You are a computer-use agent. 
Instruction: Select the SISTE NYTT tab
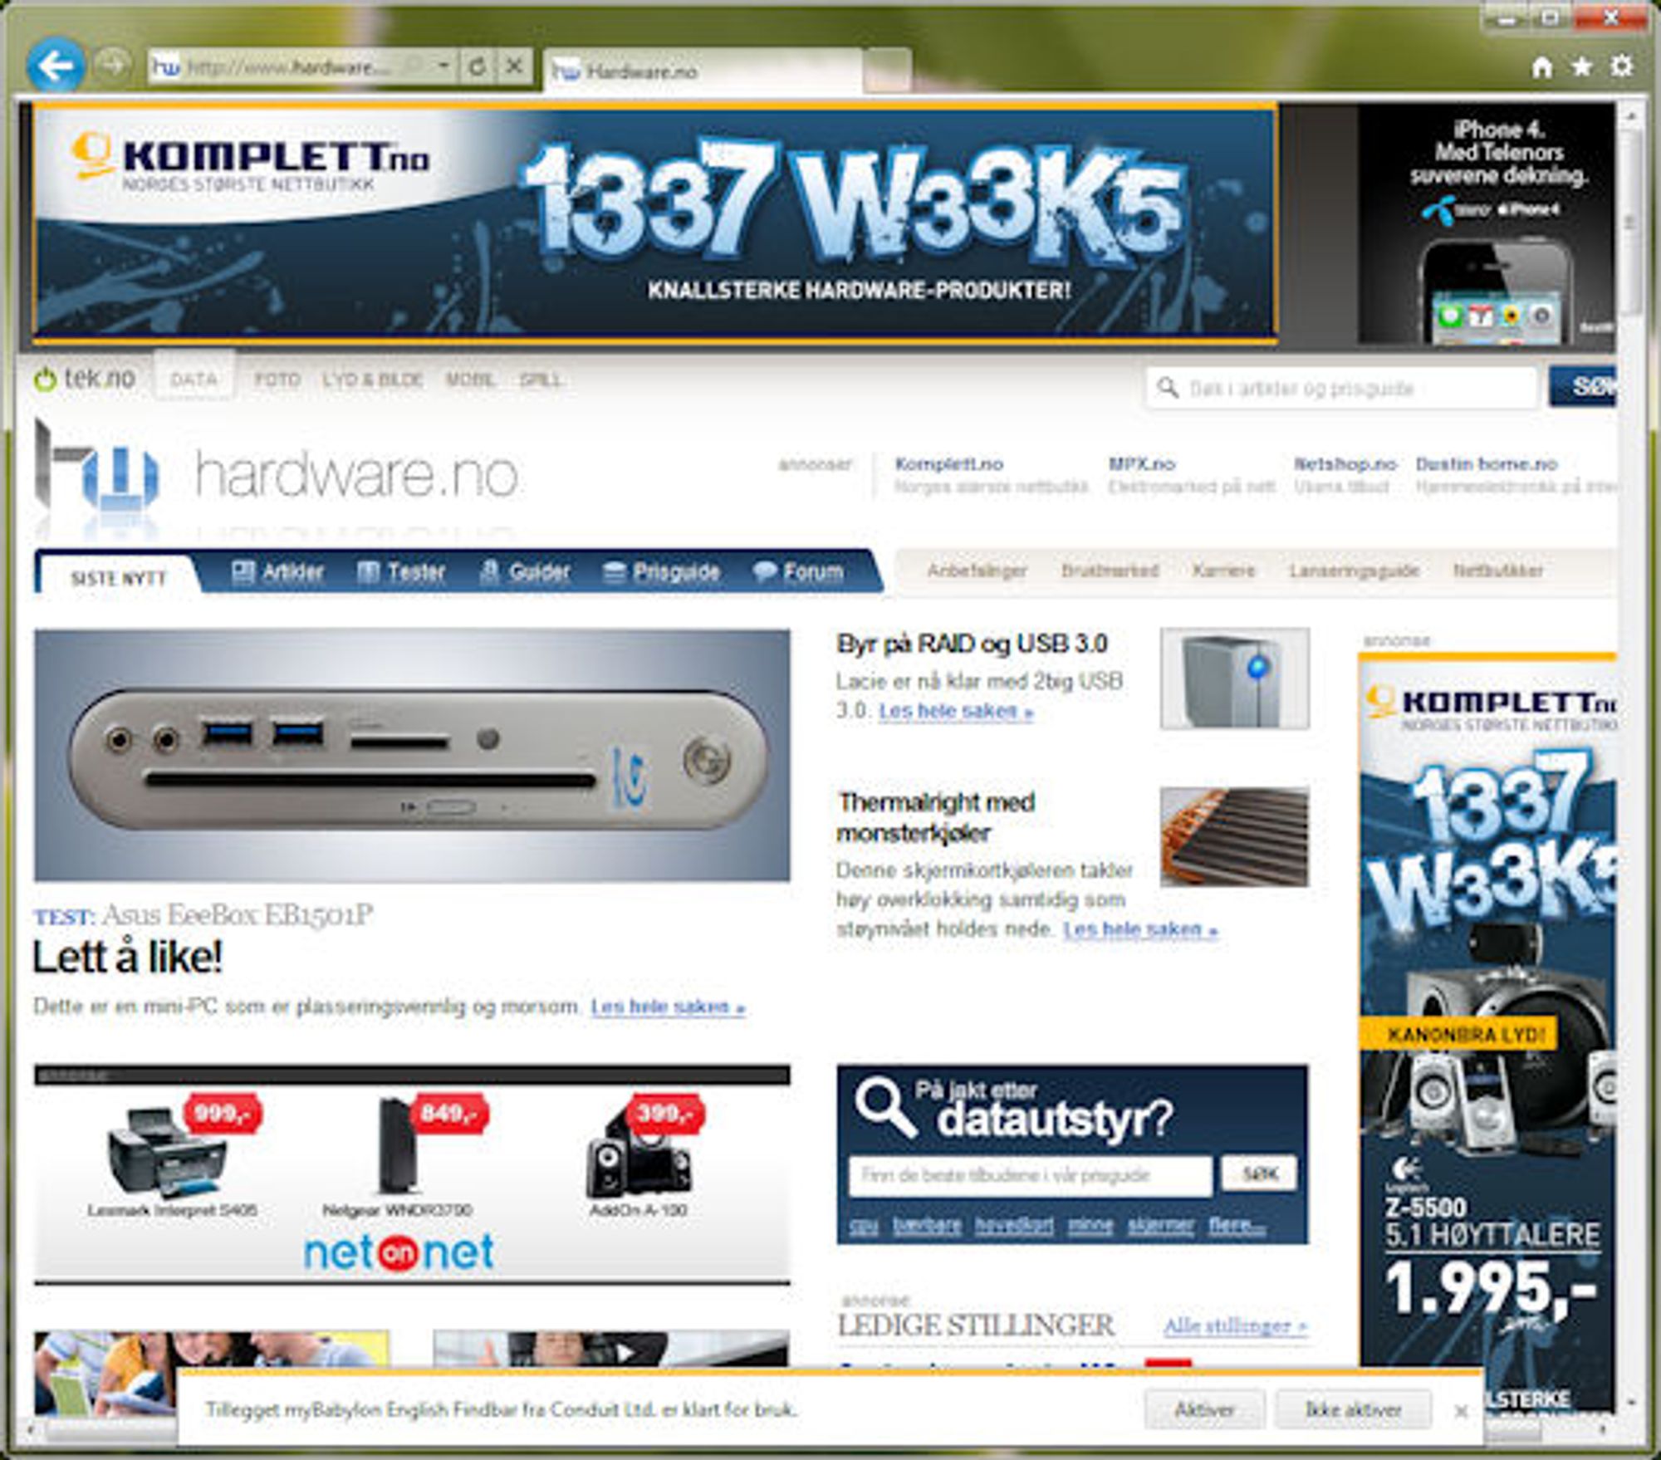[x=119, y=578]
